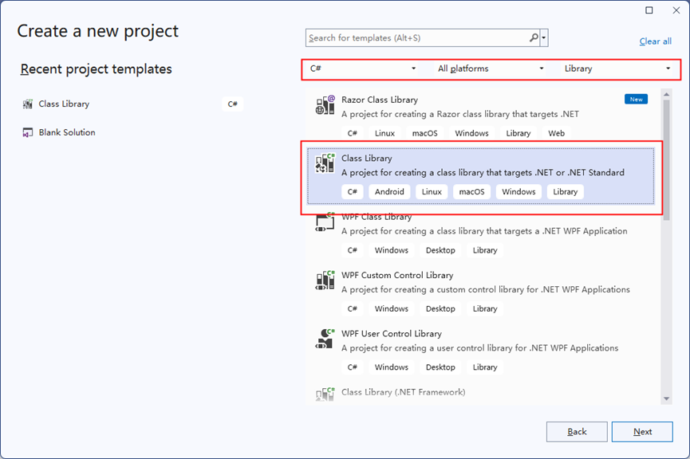
Task: Click the Web tag on Razor Class Library
Action: point(556,133)
